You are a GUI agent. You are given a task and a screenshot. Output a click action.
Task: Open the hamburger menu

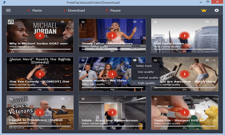(x=8, y=10)
